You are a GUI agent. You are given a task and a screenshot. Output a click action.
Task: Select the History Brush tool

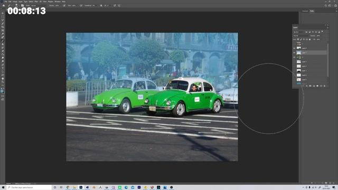tap(3, 47)
